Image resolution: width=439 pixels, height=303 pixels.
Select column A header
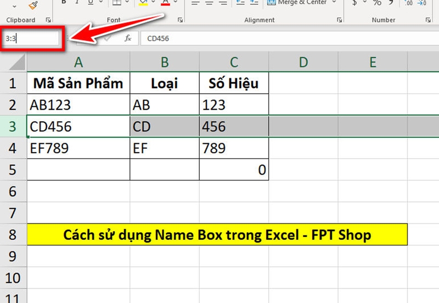click(78, 62)
